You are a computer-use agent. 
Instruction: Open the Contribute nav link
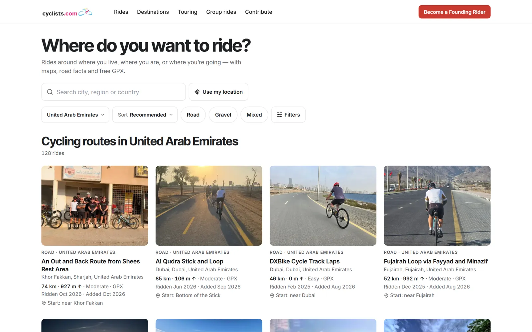(259, 12)
